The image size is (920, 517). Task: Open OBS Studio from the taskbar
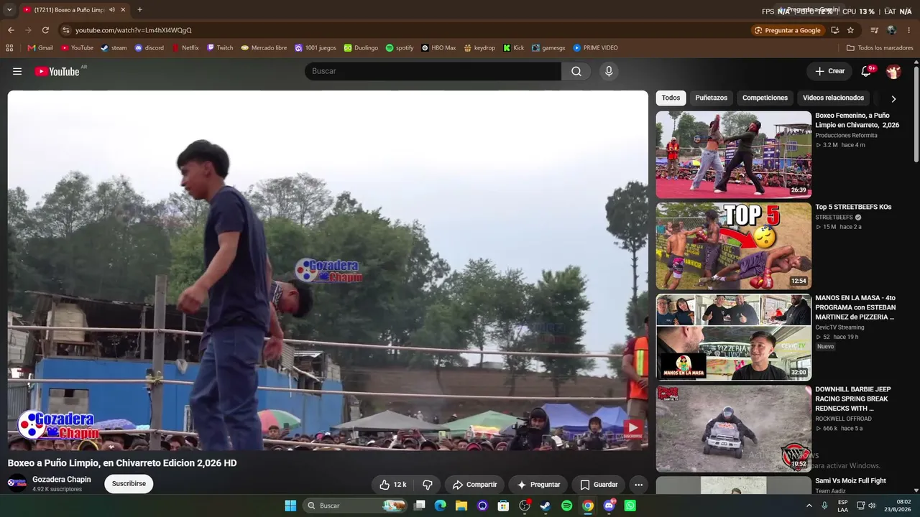[x=525, y=506]
